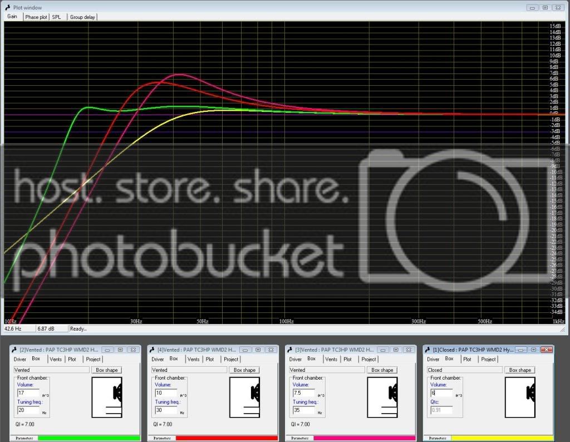Expand Vented box type dropdown in [3]Vented window
Screen dimensions: 570x442
(326, 370)
